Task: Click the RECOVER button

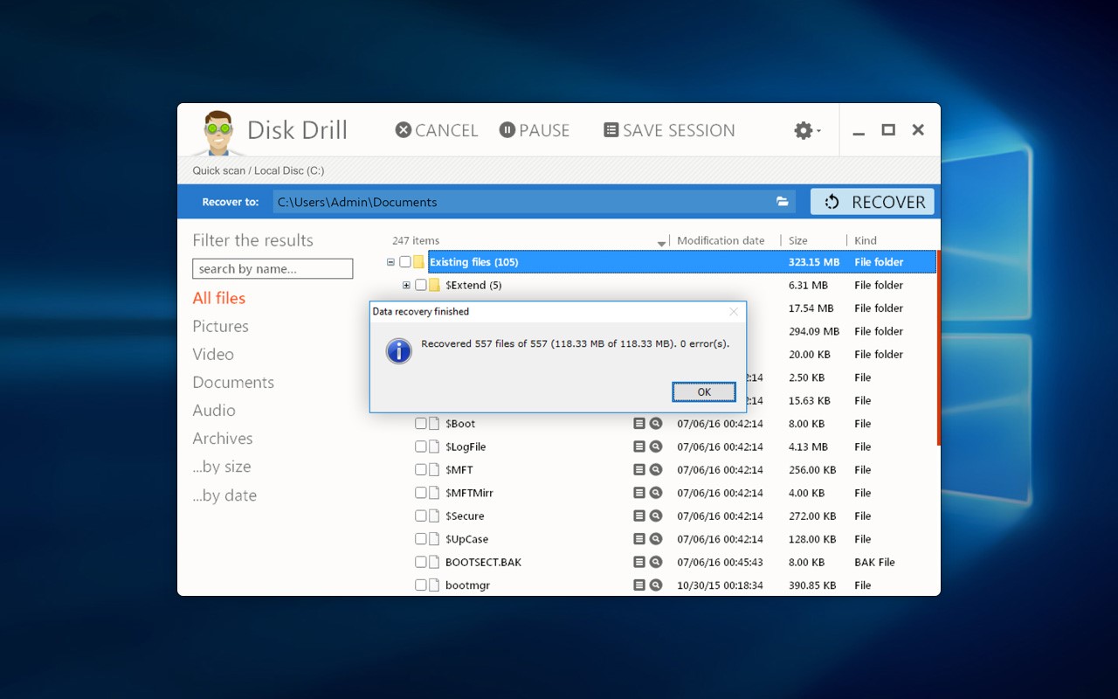Action: [x=872, y=202]
